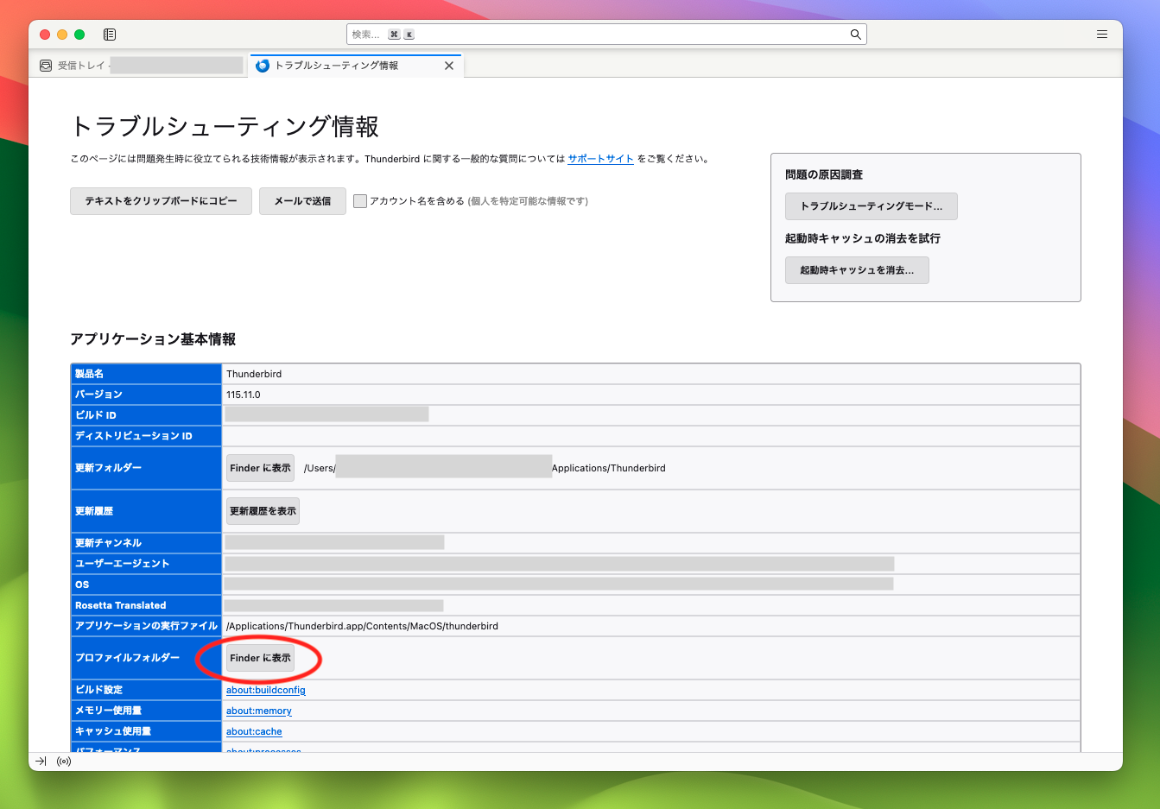This screenshot has height=809, width=1160.
Task: Enable the アカウント名を含める checkbox
Action: click(x=360, y=200)
